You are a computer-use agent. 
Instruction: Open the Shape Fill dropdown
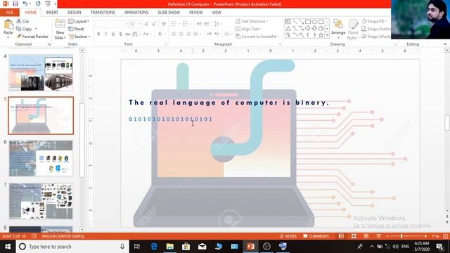pos(375,21)
